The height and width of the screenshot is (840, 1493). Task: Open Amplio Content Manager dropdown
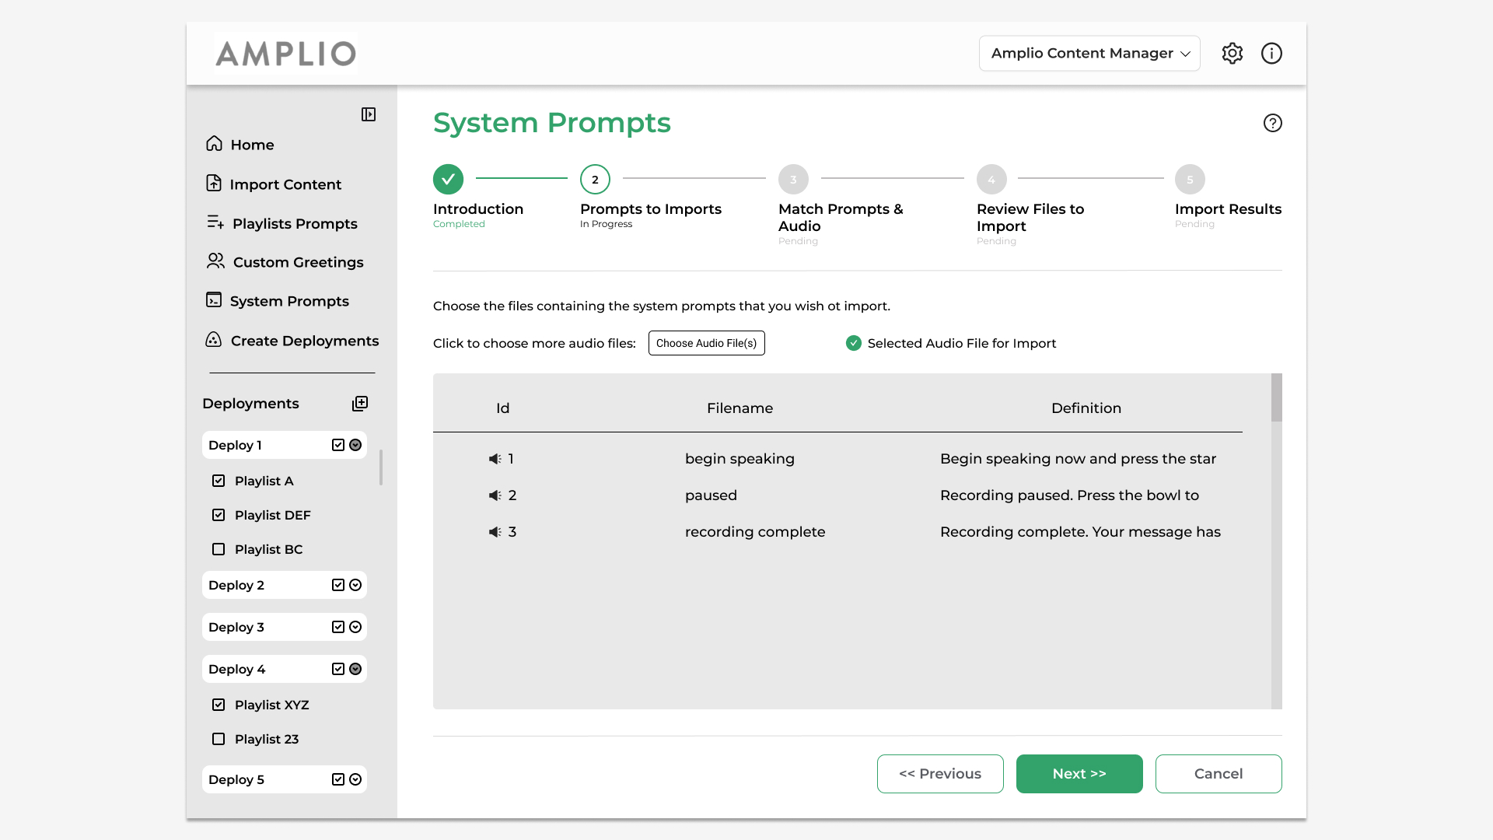point(1089,53)
